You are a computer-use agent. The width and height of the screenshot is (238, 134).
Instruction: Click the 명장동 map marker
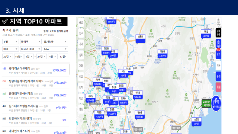click(x=122, y=88)
